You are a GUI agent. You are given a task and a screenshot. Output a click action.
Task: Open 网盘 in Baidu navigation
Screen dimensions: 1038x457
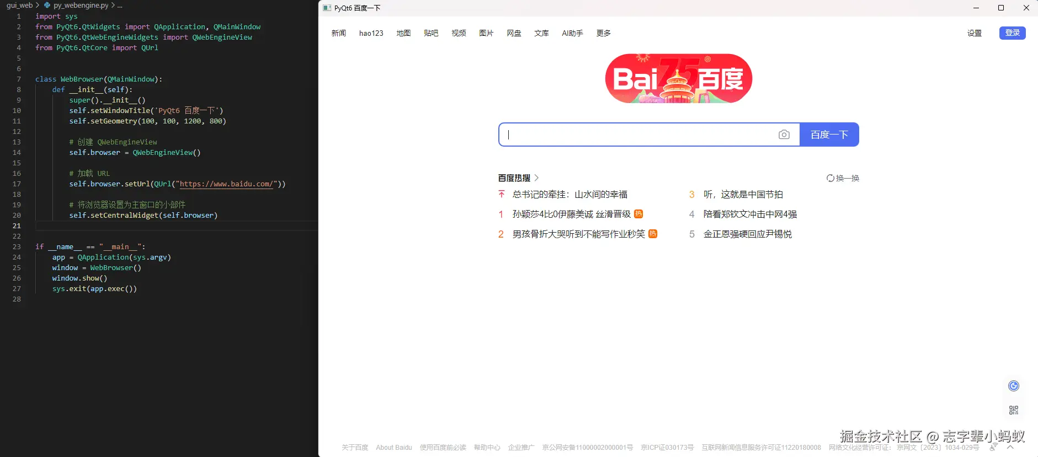514,33
